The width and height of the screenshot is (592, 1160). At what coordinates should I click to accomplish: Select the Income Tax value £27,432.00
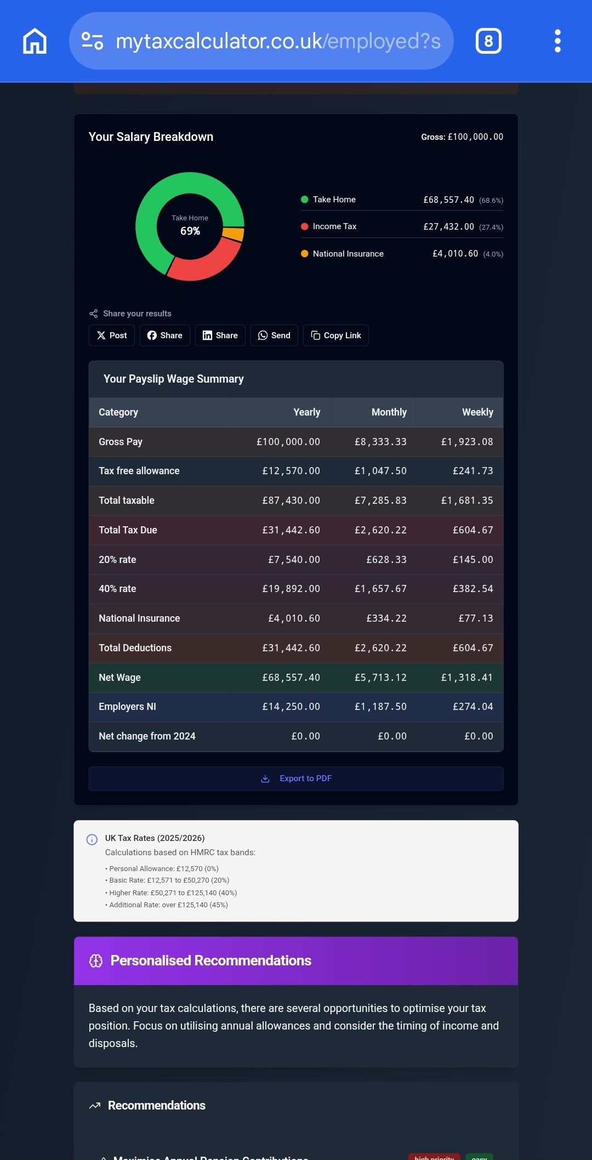pyautogui.click(x=448, y=227)
